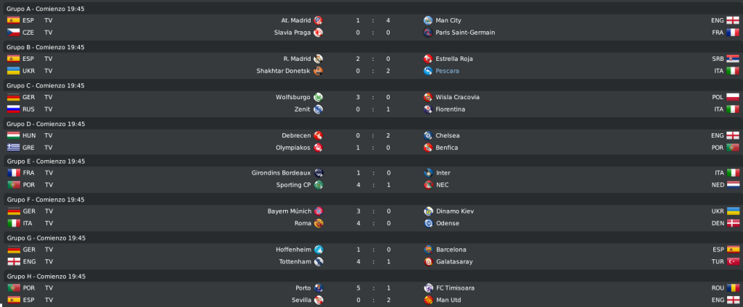The height and width of the screenshot is (307, 743).
Task: Click the TV label on Wolfsburgo row
Action: click(x=49, y=97)
